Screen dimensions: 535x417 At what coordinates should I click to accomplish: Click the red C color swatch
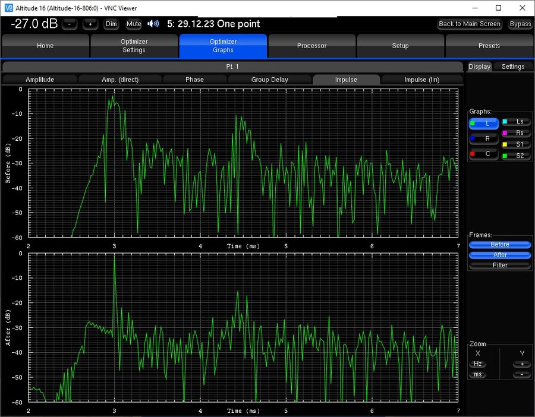click(x=473, y=154)
